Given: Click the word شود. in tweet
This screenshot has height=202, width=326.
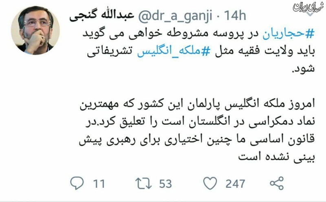Looking at the screenshot, I should coord(304,68).
